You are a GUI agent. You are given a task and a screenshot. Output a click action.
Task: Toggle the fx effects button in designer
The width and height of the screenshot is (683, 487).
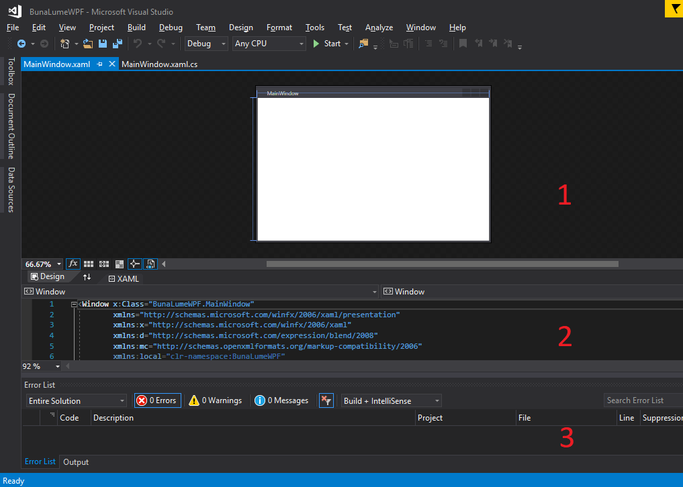click(73, 264)
